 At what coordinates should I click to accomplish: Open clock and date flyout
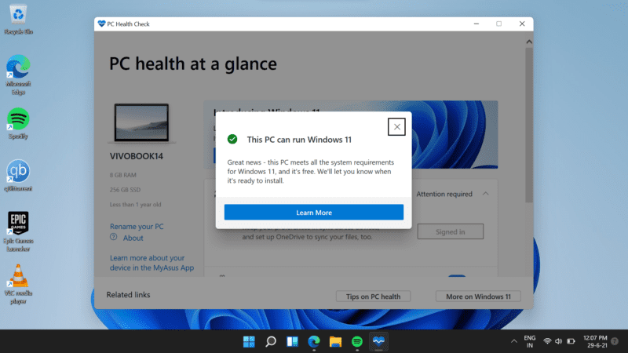click(595, 341)
